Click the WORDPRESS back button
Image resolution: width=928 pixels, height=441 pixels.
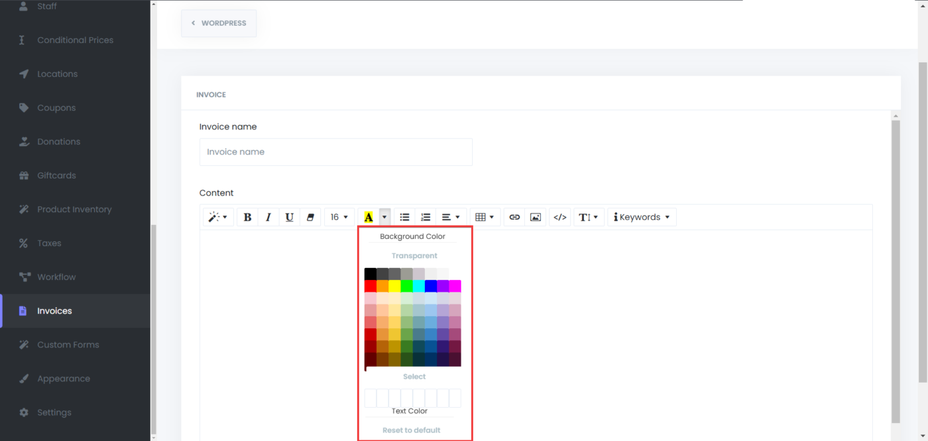pos(219,23)
